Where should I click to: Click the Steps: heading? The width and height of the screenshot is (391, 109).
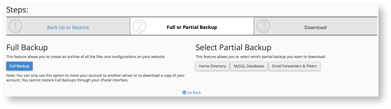click(17, 10)
